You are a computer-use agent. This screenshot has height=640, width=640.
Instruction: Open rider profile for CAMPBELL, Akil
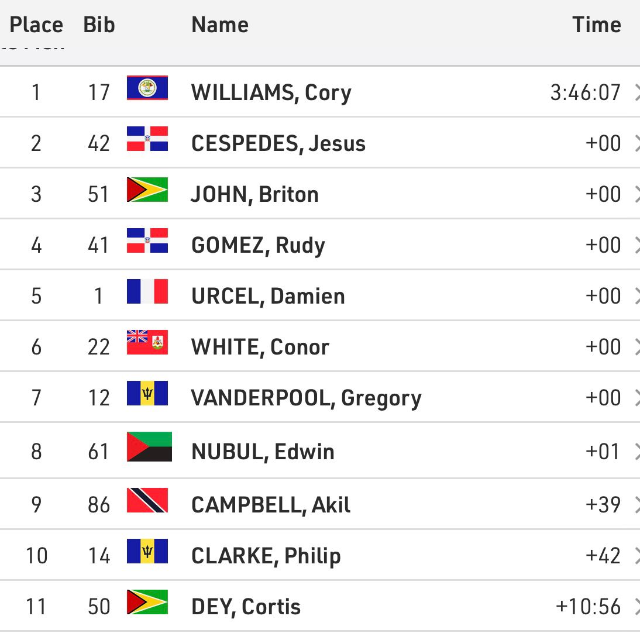click(271, 505)
